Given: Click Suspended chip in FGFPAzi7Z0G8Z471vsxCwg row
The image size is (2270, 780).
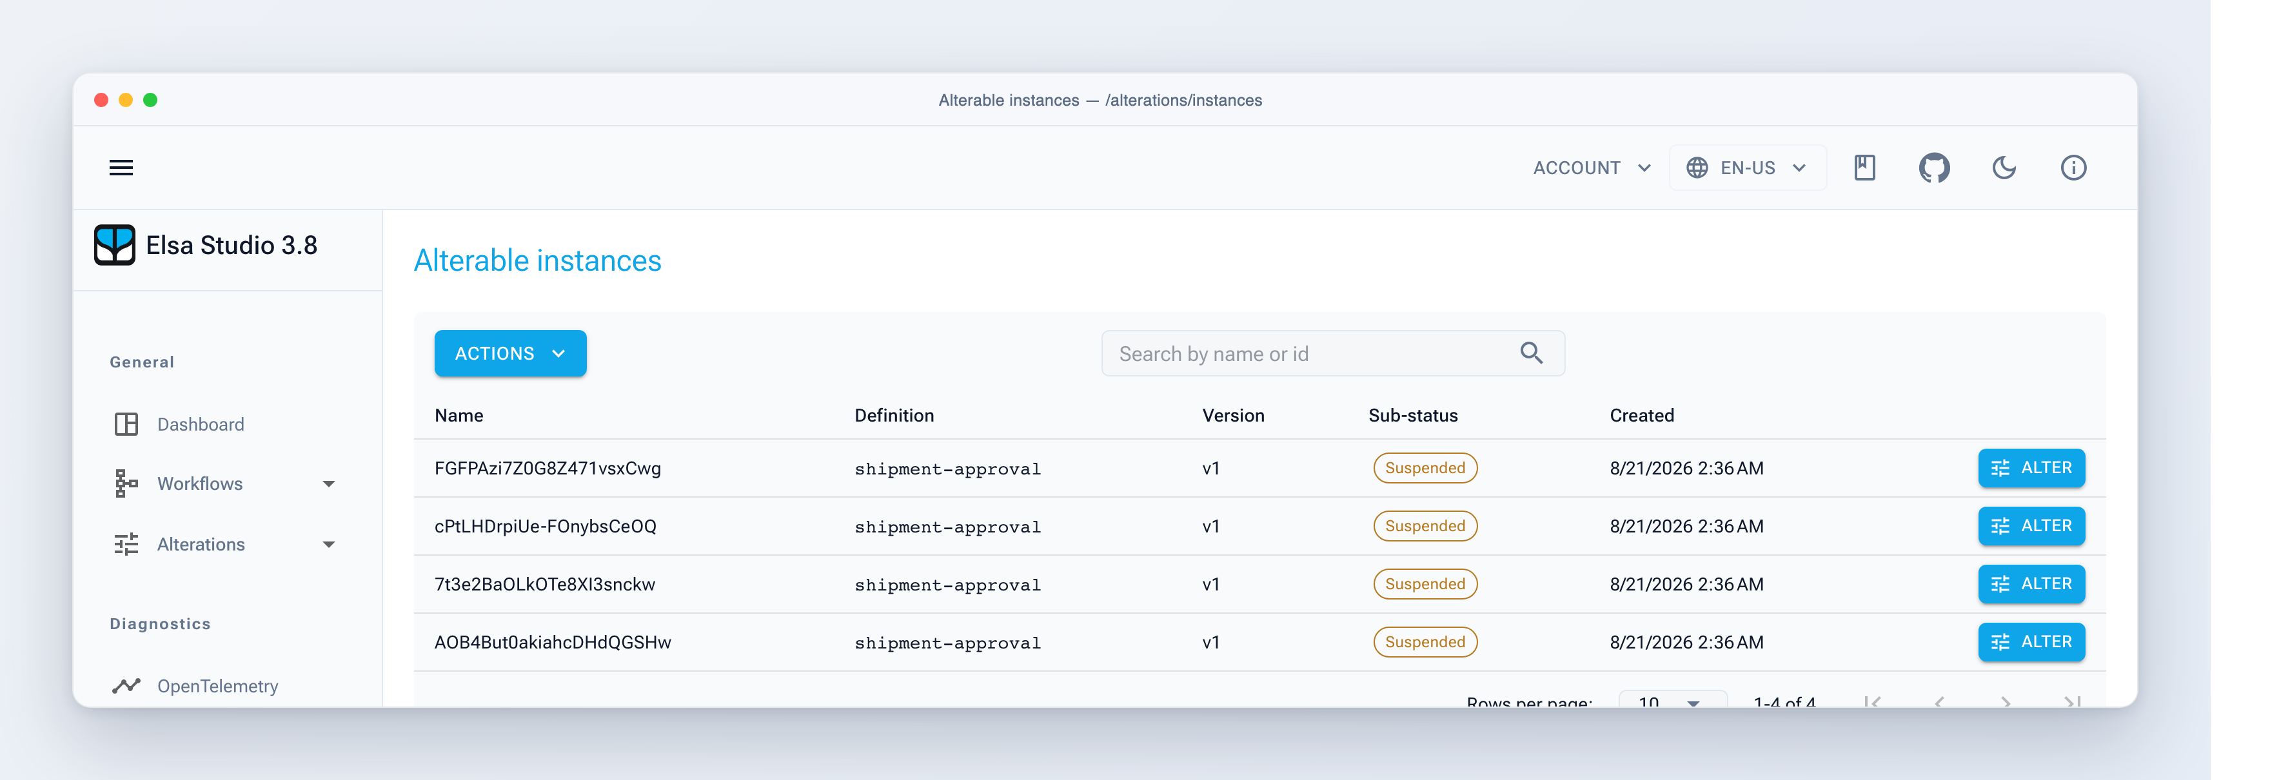Looking at the screenshot, I should tap(1425, 467).
